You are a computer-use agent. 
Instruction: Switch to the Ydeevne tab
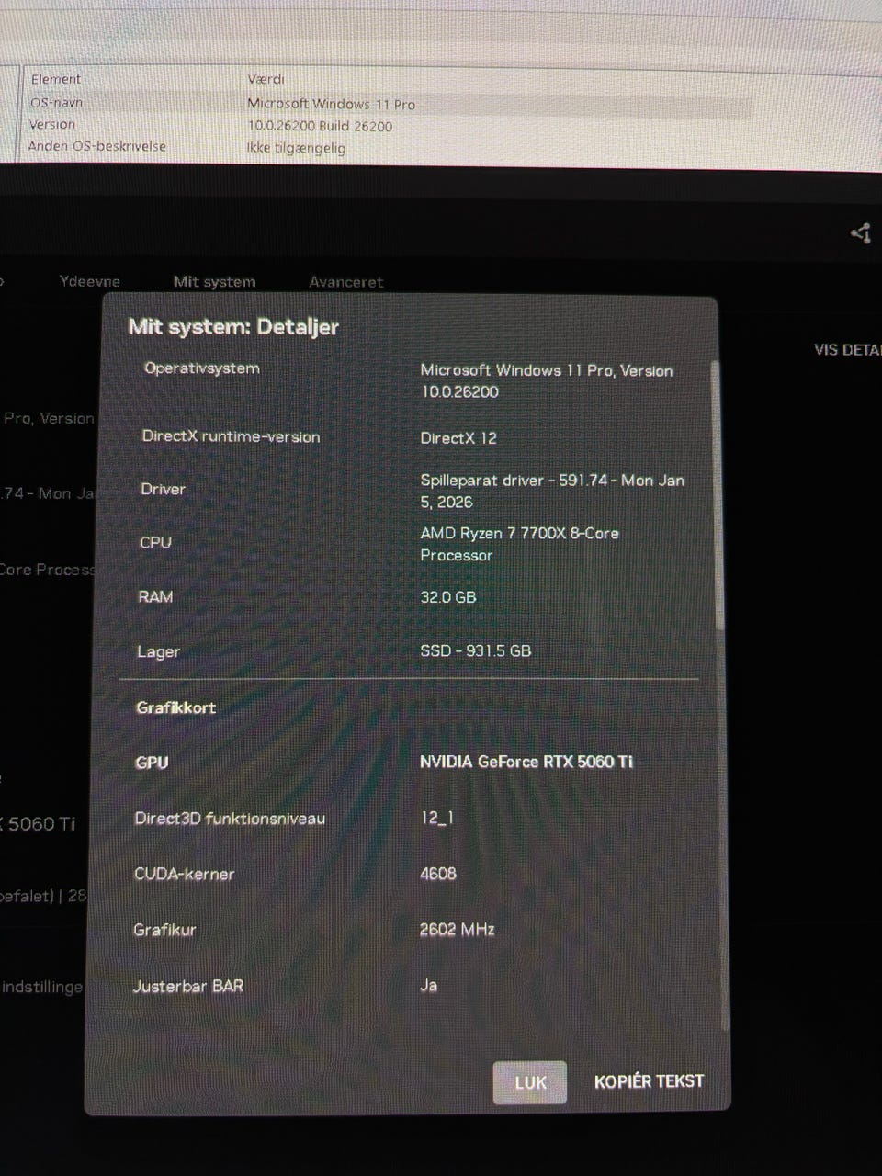(89, 281)
